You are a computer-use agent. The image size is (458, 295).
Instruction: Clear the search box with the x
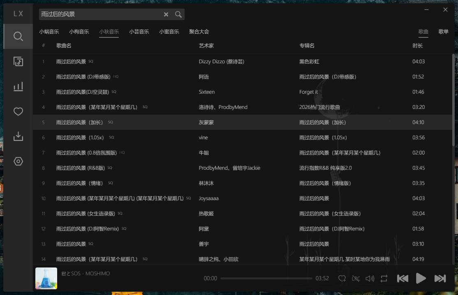pos(166,14)
